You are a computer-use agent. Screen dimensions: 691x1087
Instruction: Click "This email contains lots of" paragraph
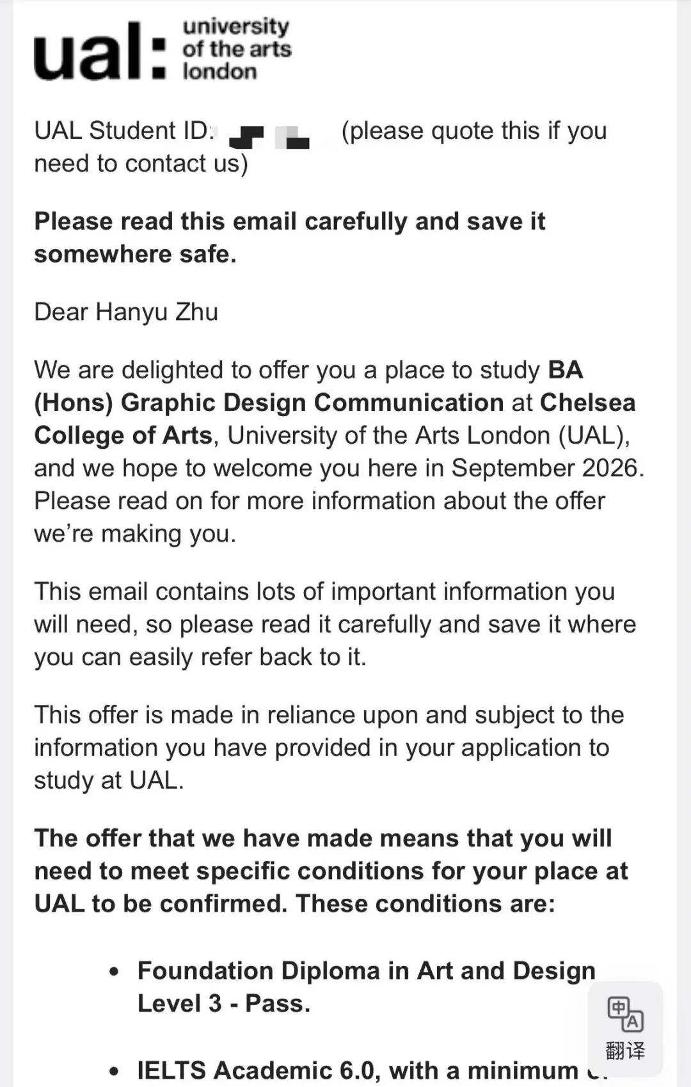tap(335, 624)
